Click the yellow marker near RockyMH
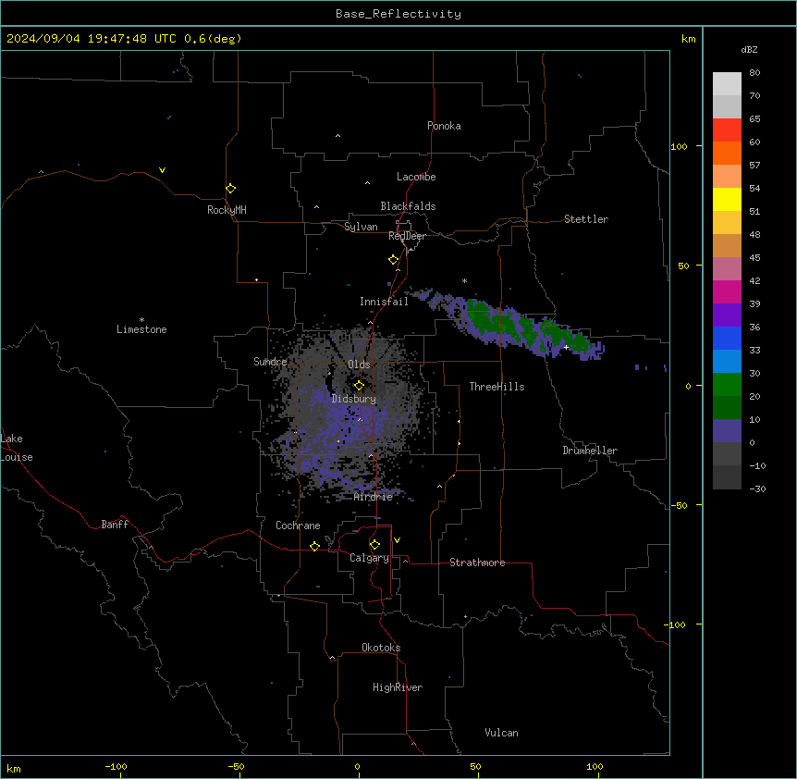The image size is (797, 779). click(230, 188)
